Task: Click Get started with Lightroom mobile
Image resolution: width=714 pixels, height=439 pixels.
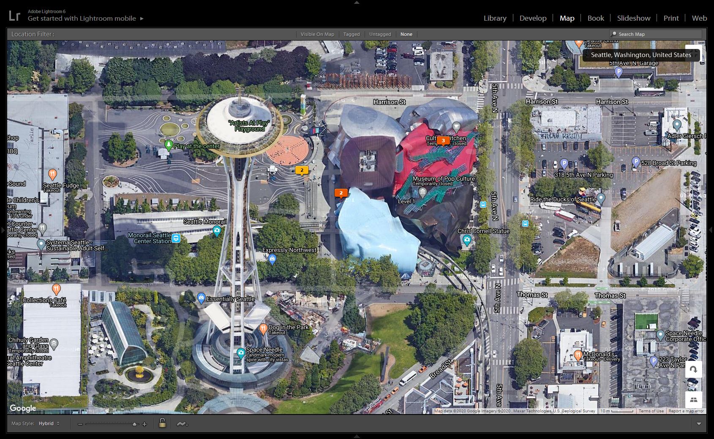Action: [82, 19]
